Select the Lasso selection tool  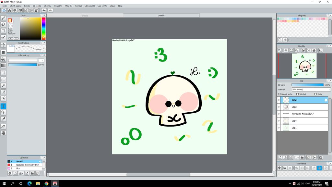[x=3, y=79]
